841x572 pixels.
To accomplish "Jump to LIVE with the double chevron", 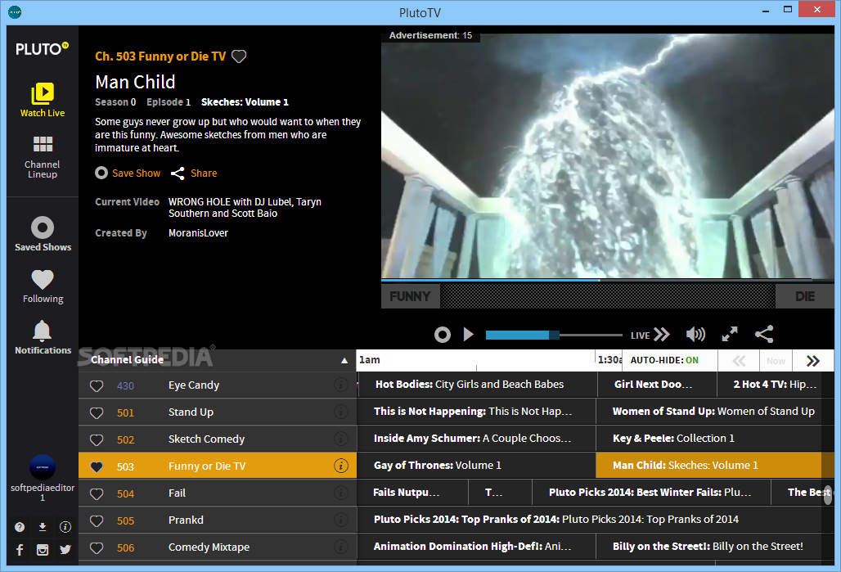I will (x=650, y=335).
